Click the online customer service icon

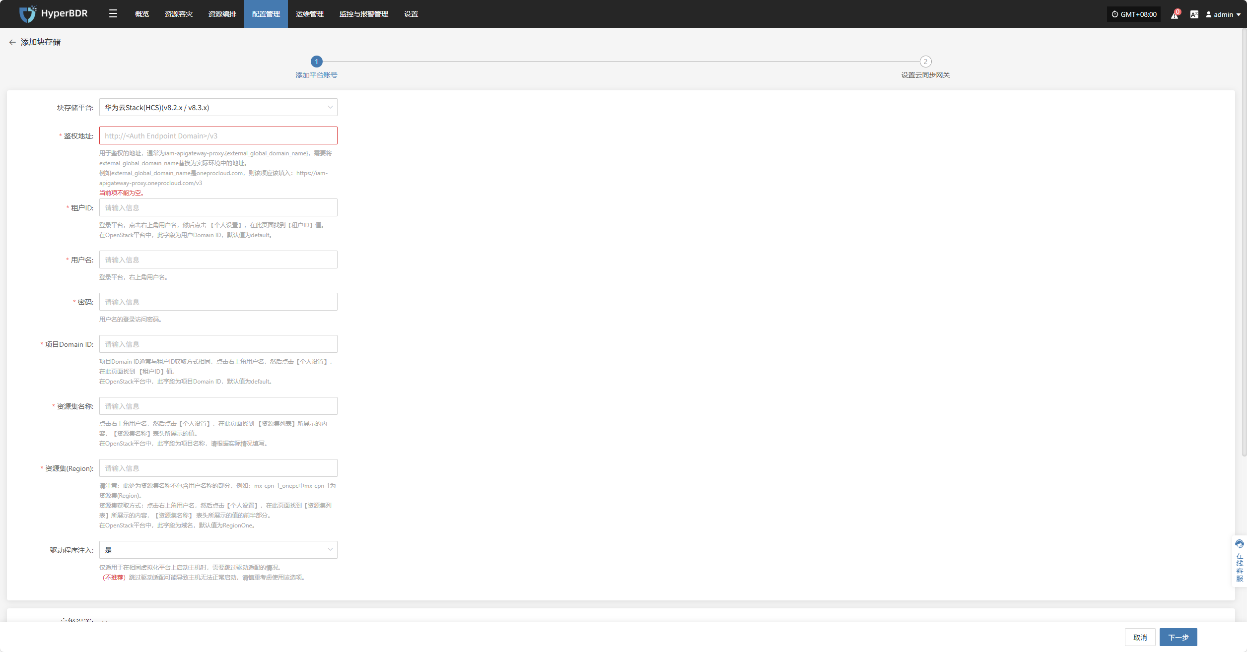(1240, 544)
